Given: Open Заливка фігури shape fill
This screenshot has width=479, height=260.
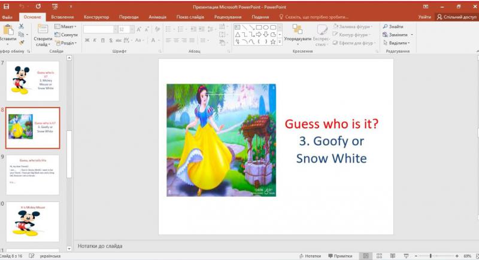Looking at the screenshot, I should tap(353, 26).
